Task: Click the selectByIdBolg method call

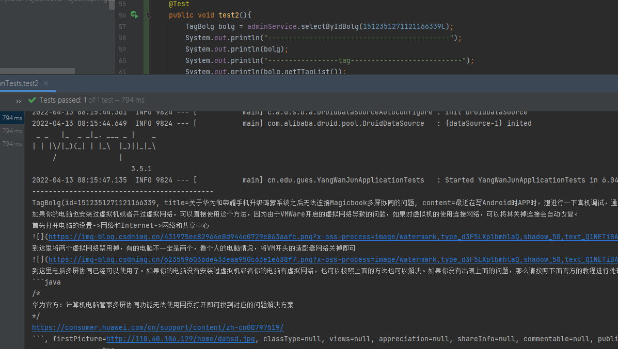Action: click(329, 26)
